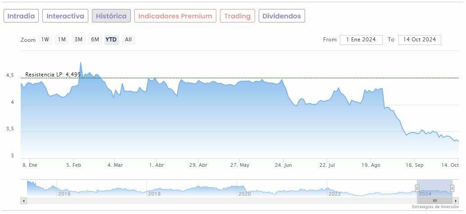Open Indicadores Premium tab
This screenshot has width=466, height=214.
(175, 16)
